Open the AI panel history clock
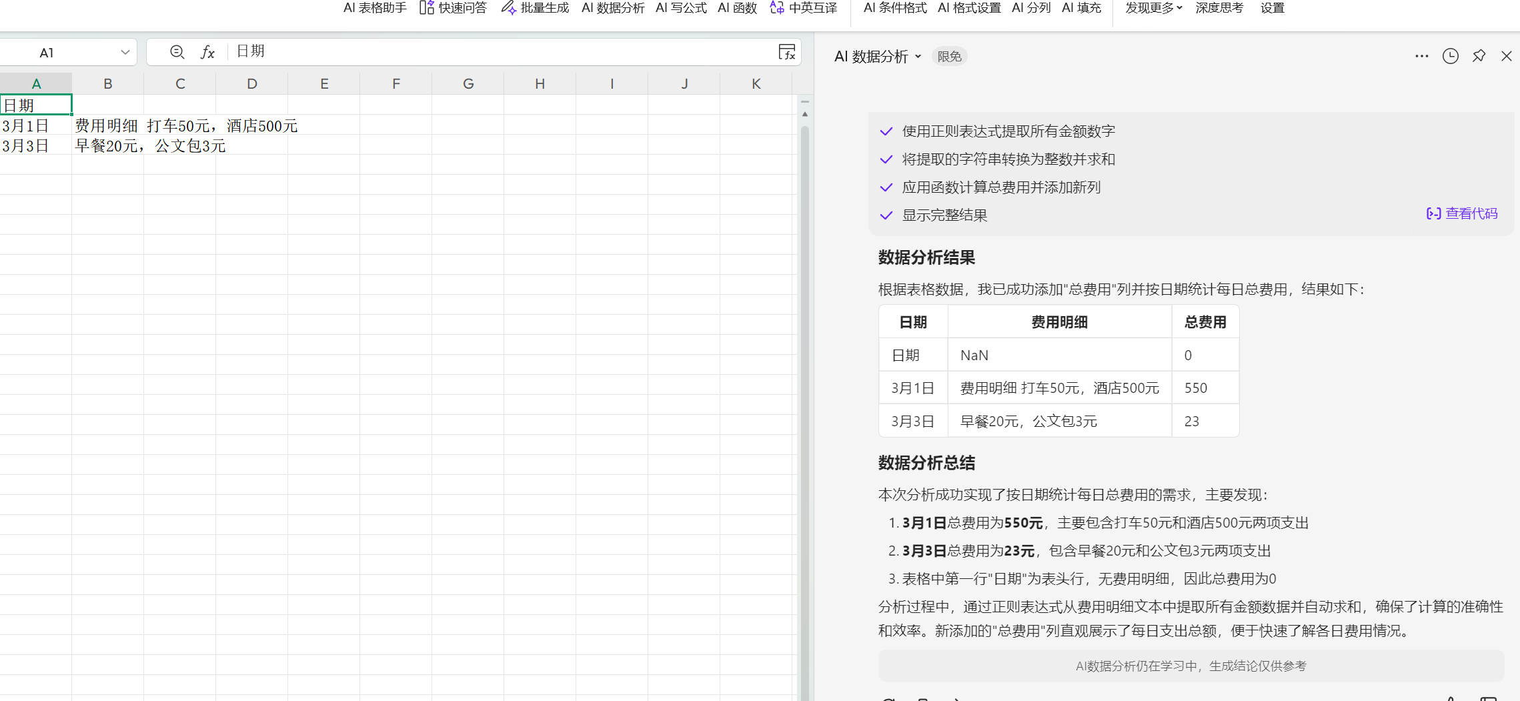Screen dimensions: 1520x701 click(x=1450, y=56)
